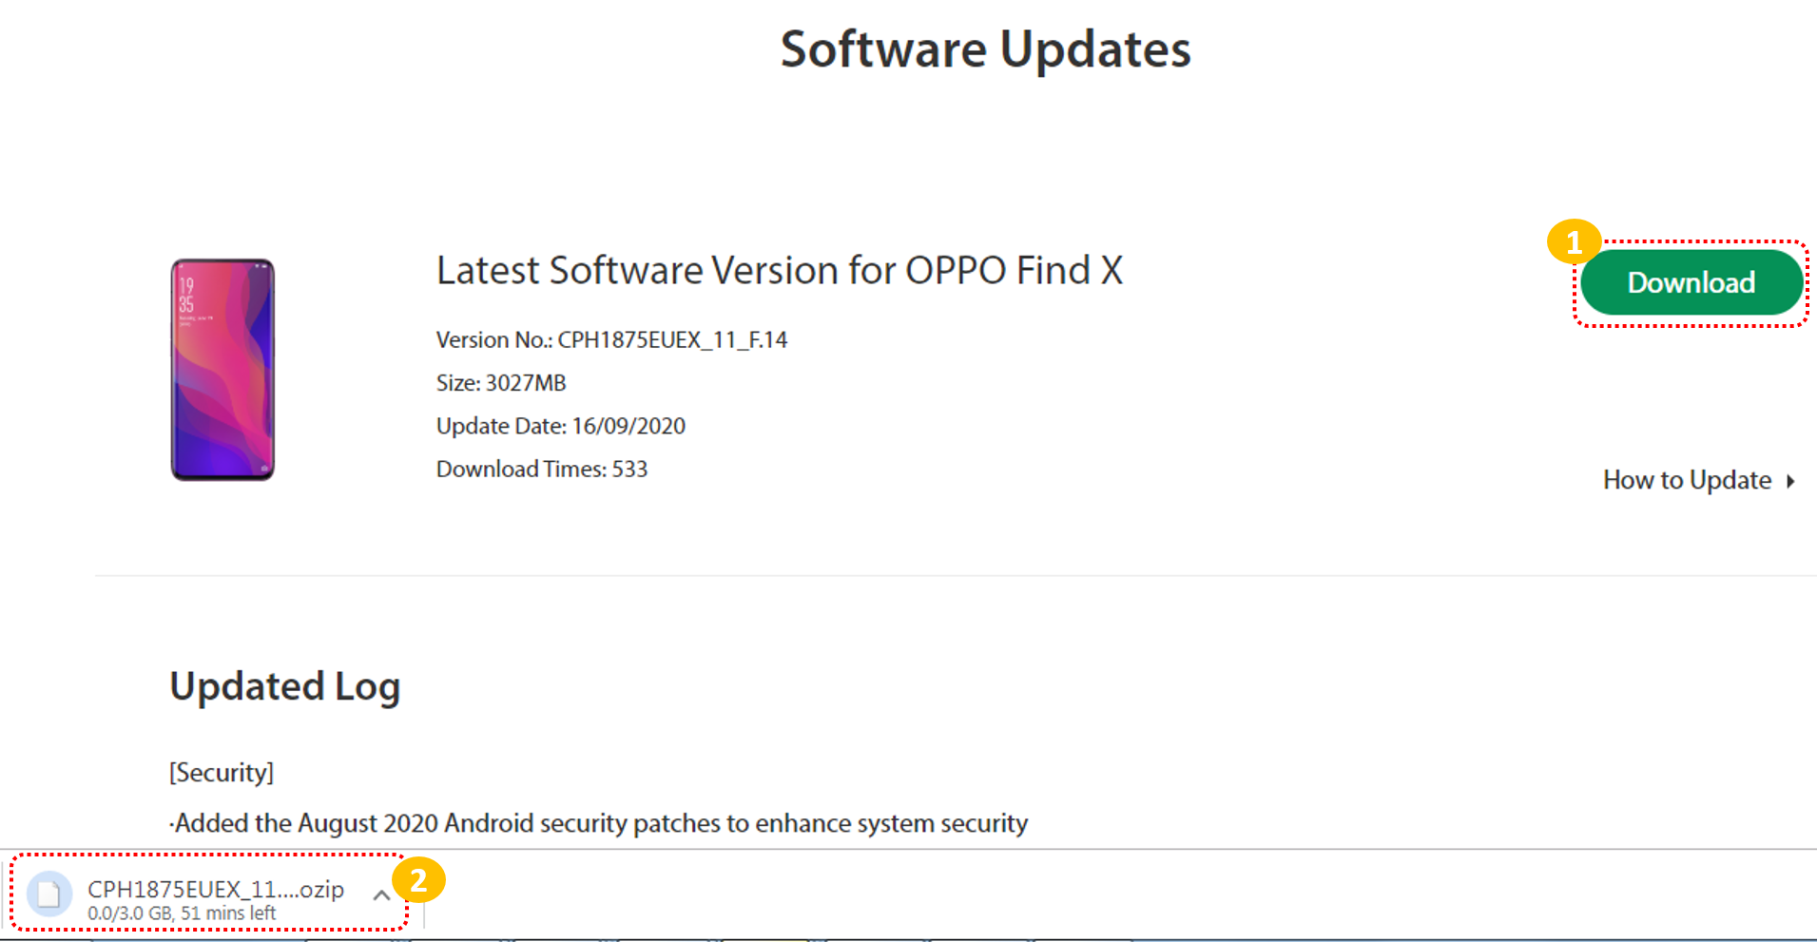The width and height of the screenshot is (1817, 942).
Task: Click the file icon in download bar
Action: (x=49, y=894)
